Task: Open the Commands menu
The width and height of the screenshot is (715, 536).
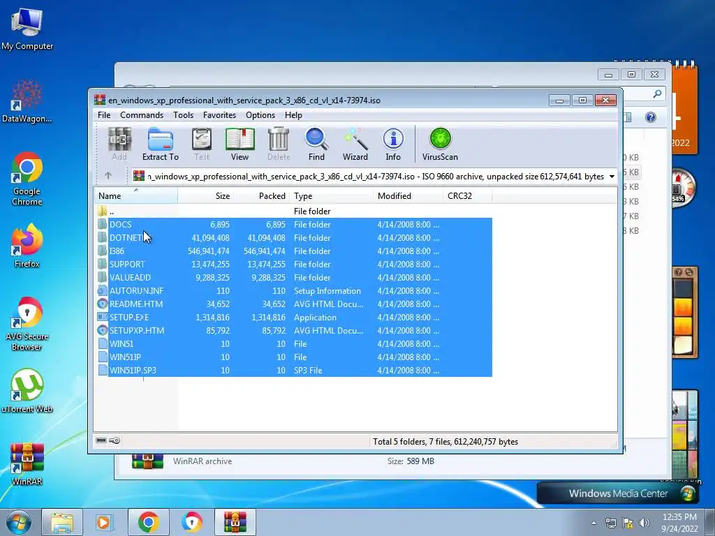Action: pyautogui.click(x=142, y=115)
